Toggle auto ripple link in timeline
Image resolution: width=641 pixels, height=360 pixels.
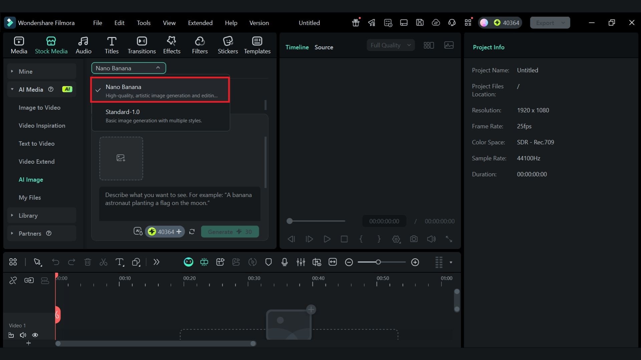pyautogui.click(x=29, y=280)
